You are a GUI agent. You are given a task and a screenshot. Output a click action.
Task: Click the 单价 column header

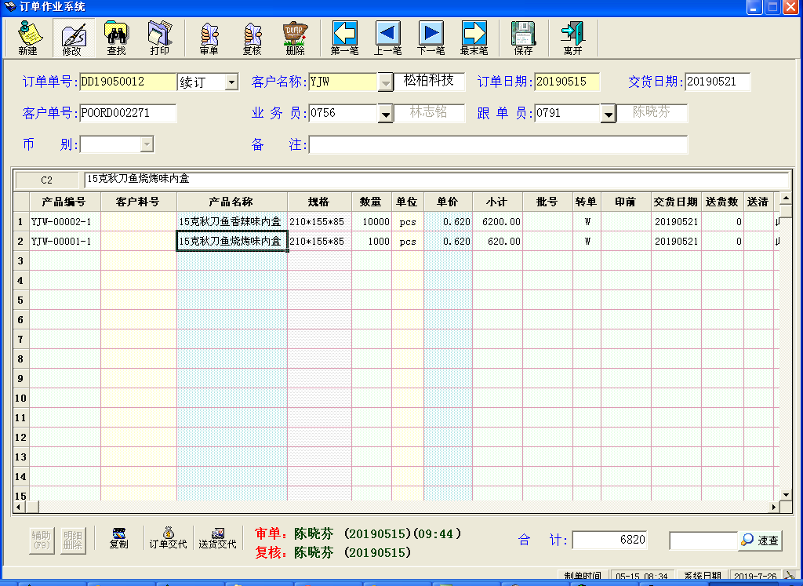448,202
